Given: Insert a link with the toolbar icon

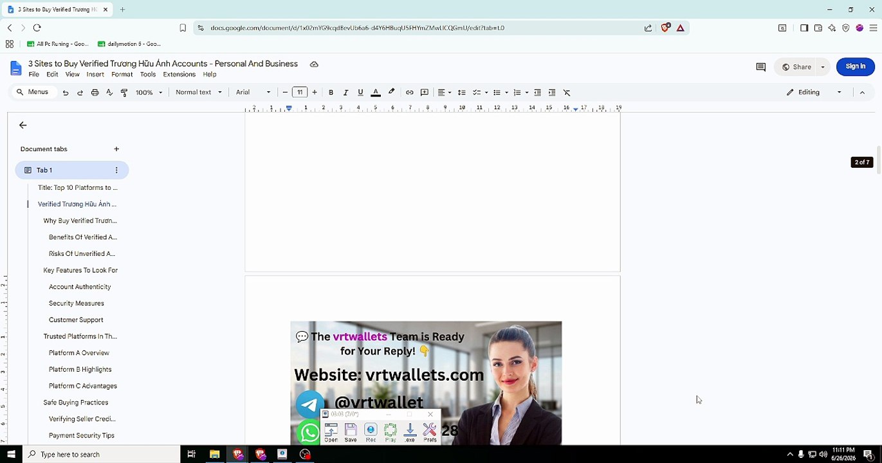Looking at the screenshot, I should point(409,93).
